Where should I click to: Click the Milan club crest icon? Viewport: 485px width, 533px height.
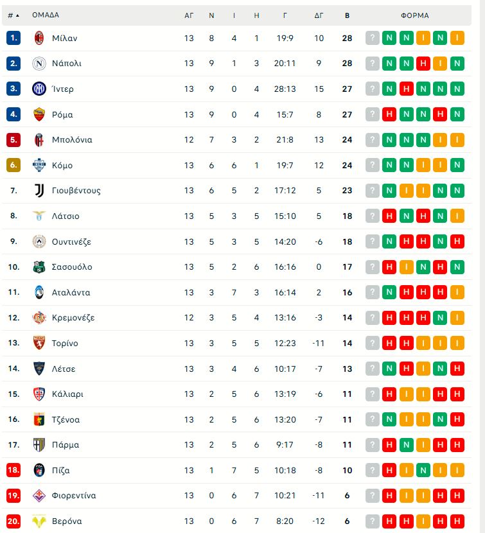(x=39, y=38)
